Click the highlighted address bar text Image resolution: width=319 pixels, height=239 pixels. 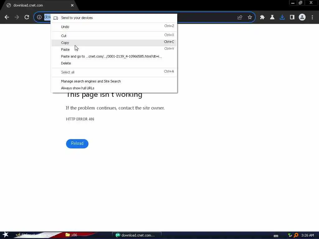(x=47, y=17)
